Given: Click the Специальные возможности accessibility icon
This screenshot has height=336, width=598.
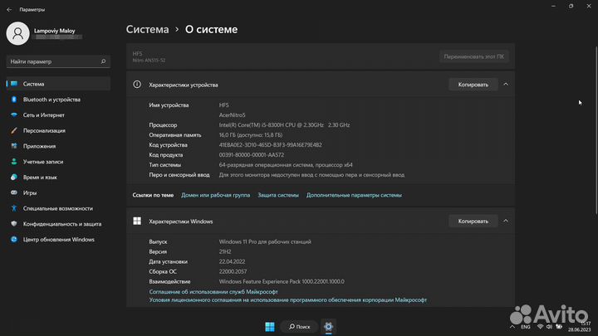Looking at the screenshot, I should (x=14, y=208).
